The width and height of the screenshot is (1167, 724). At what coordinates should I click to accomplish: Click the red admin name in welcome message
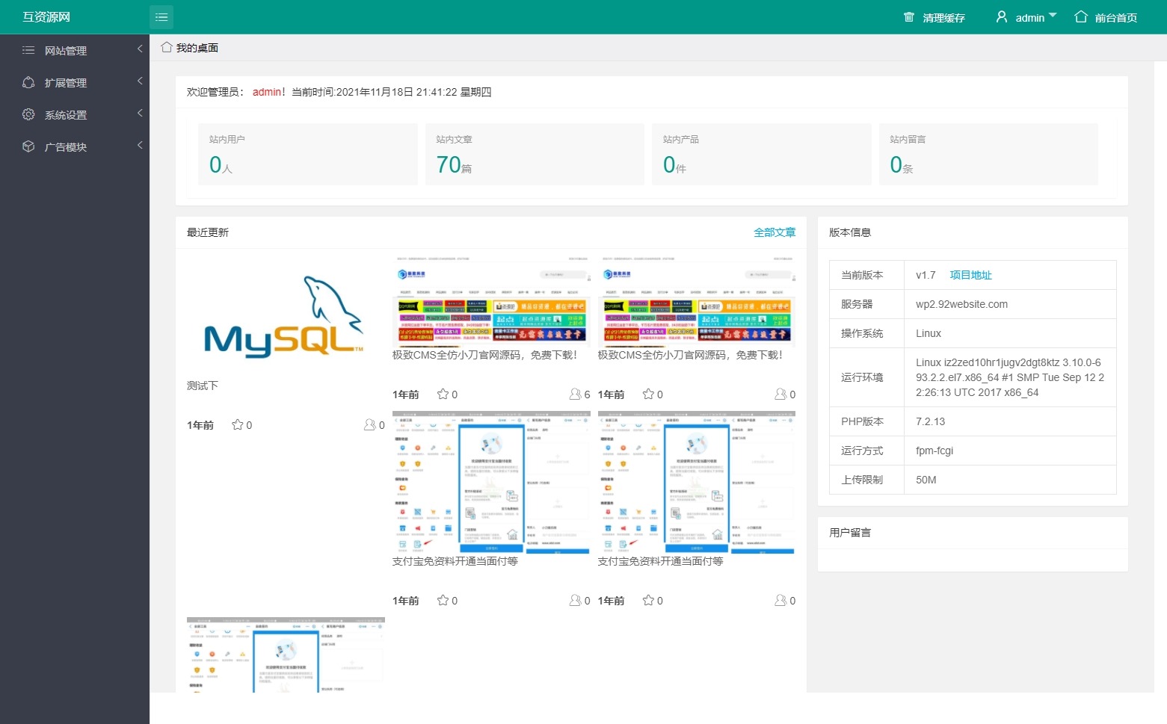click(x=267, y=92)
